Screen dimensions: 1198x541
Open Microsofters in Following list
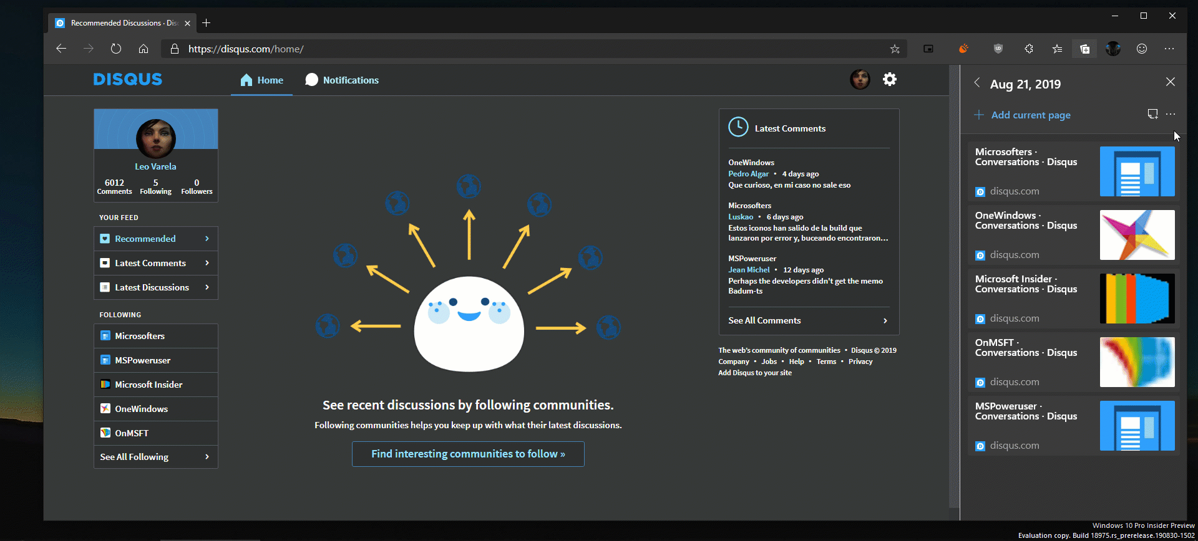(156, 336)
